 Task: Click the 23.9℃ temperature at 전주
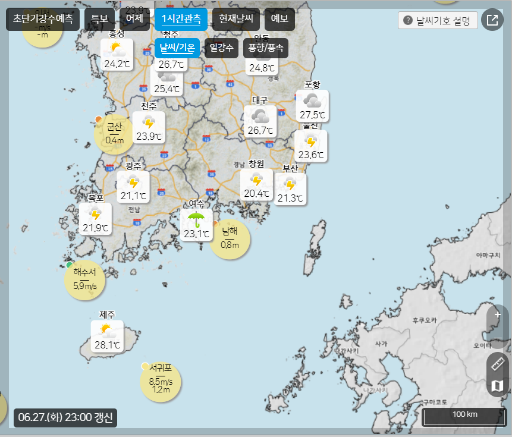tap(149, 136)
